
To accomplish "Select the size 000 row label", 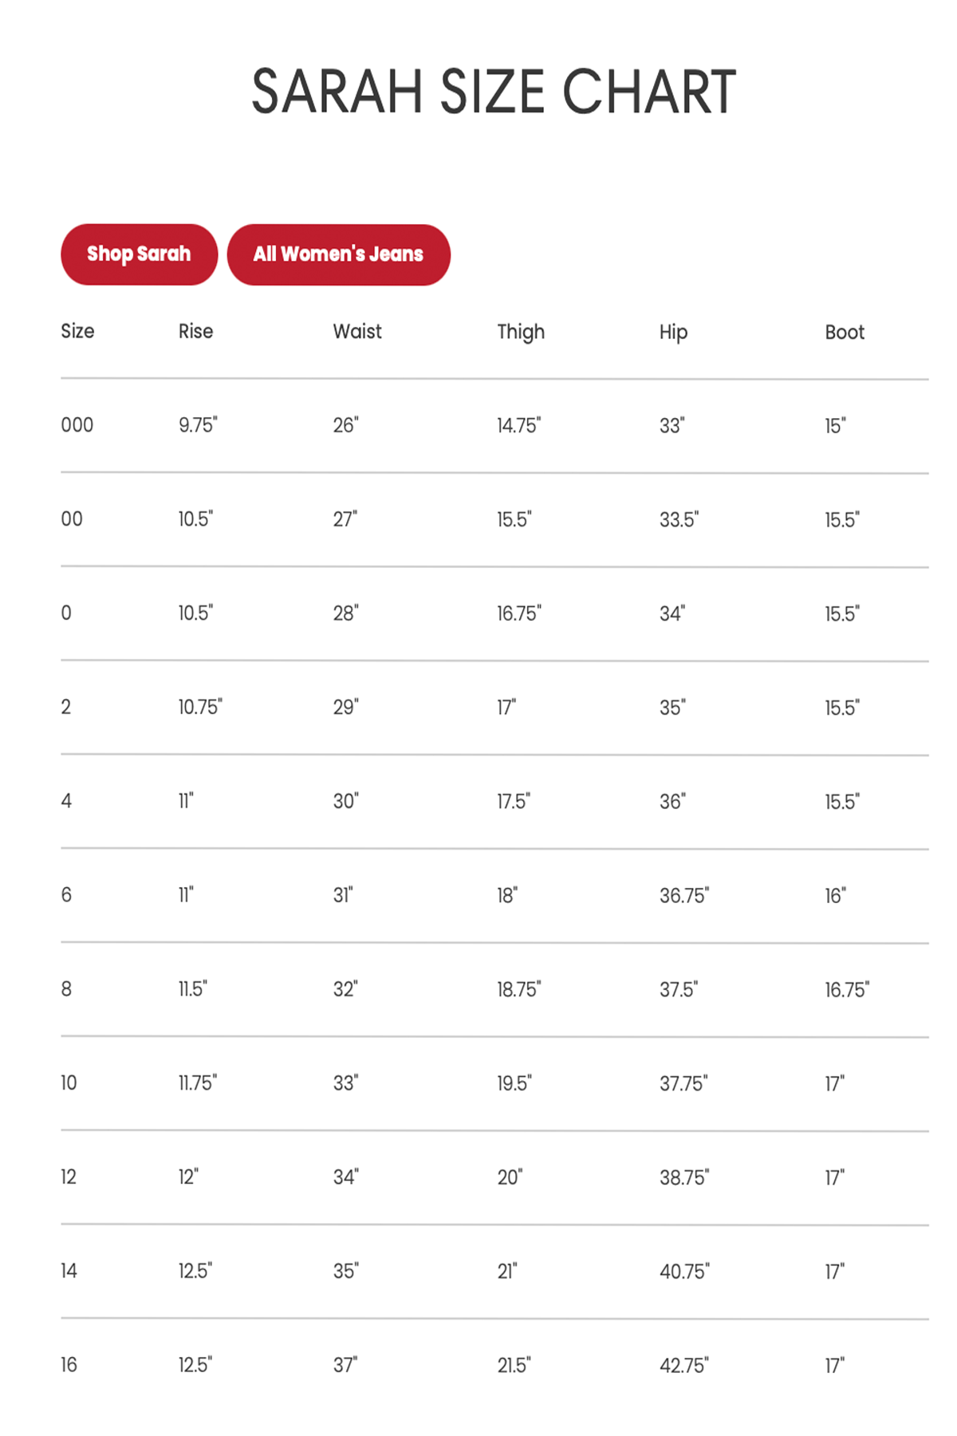I will tap(77, 425).
